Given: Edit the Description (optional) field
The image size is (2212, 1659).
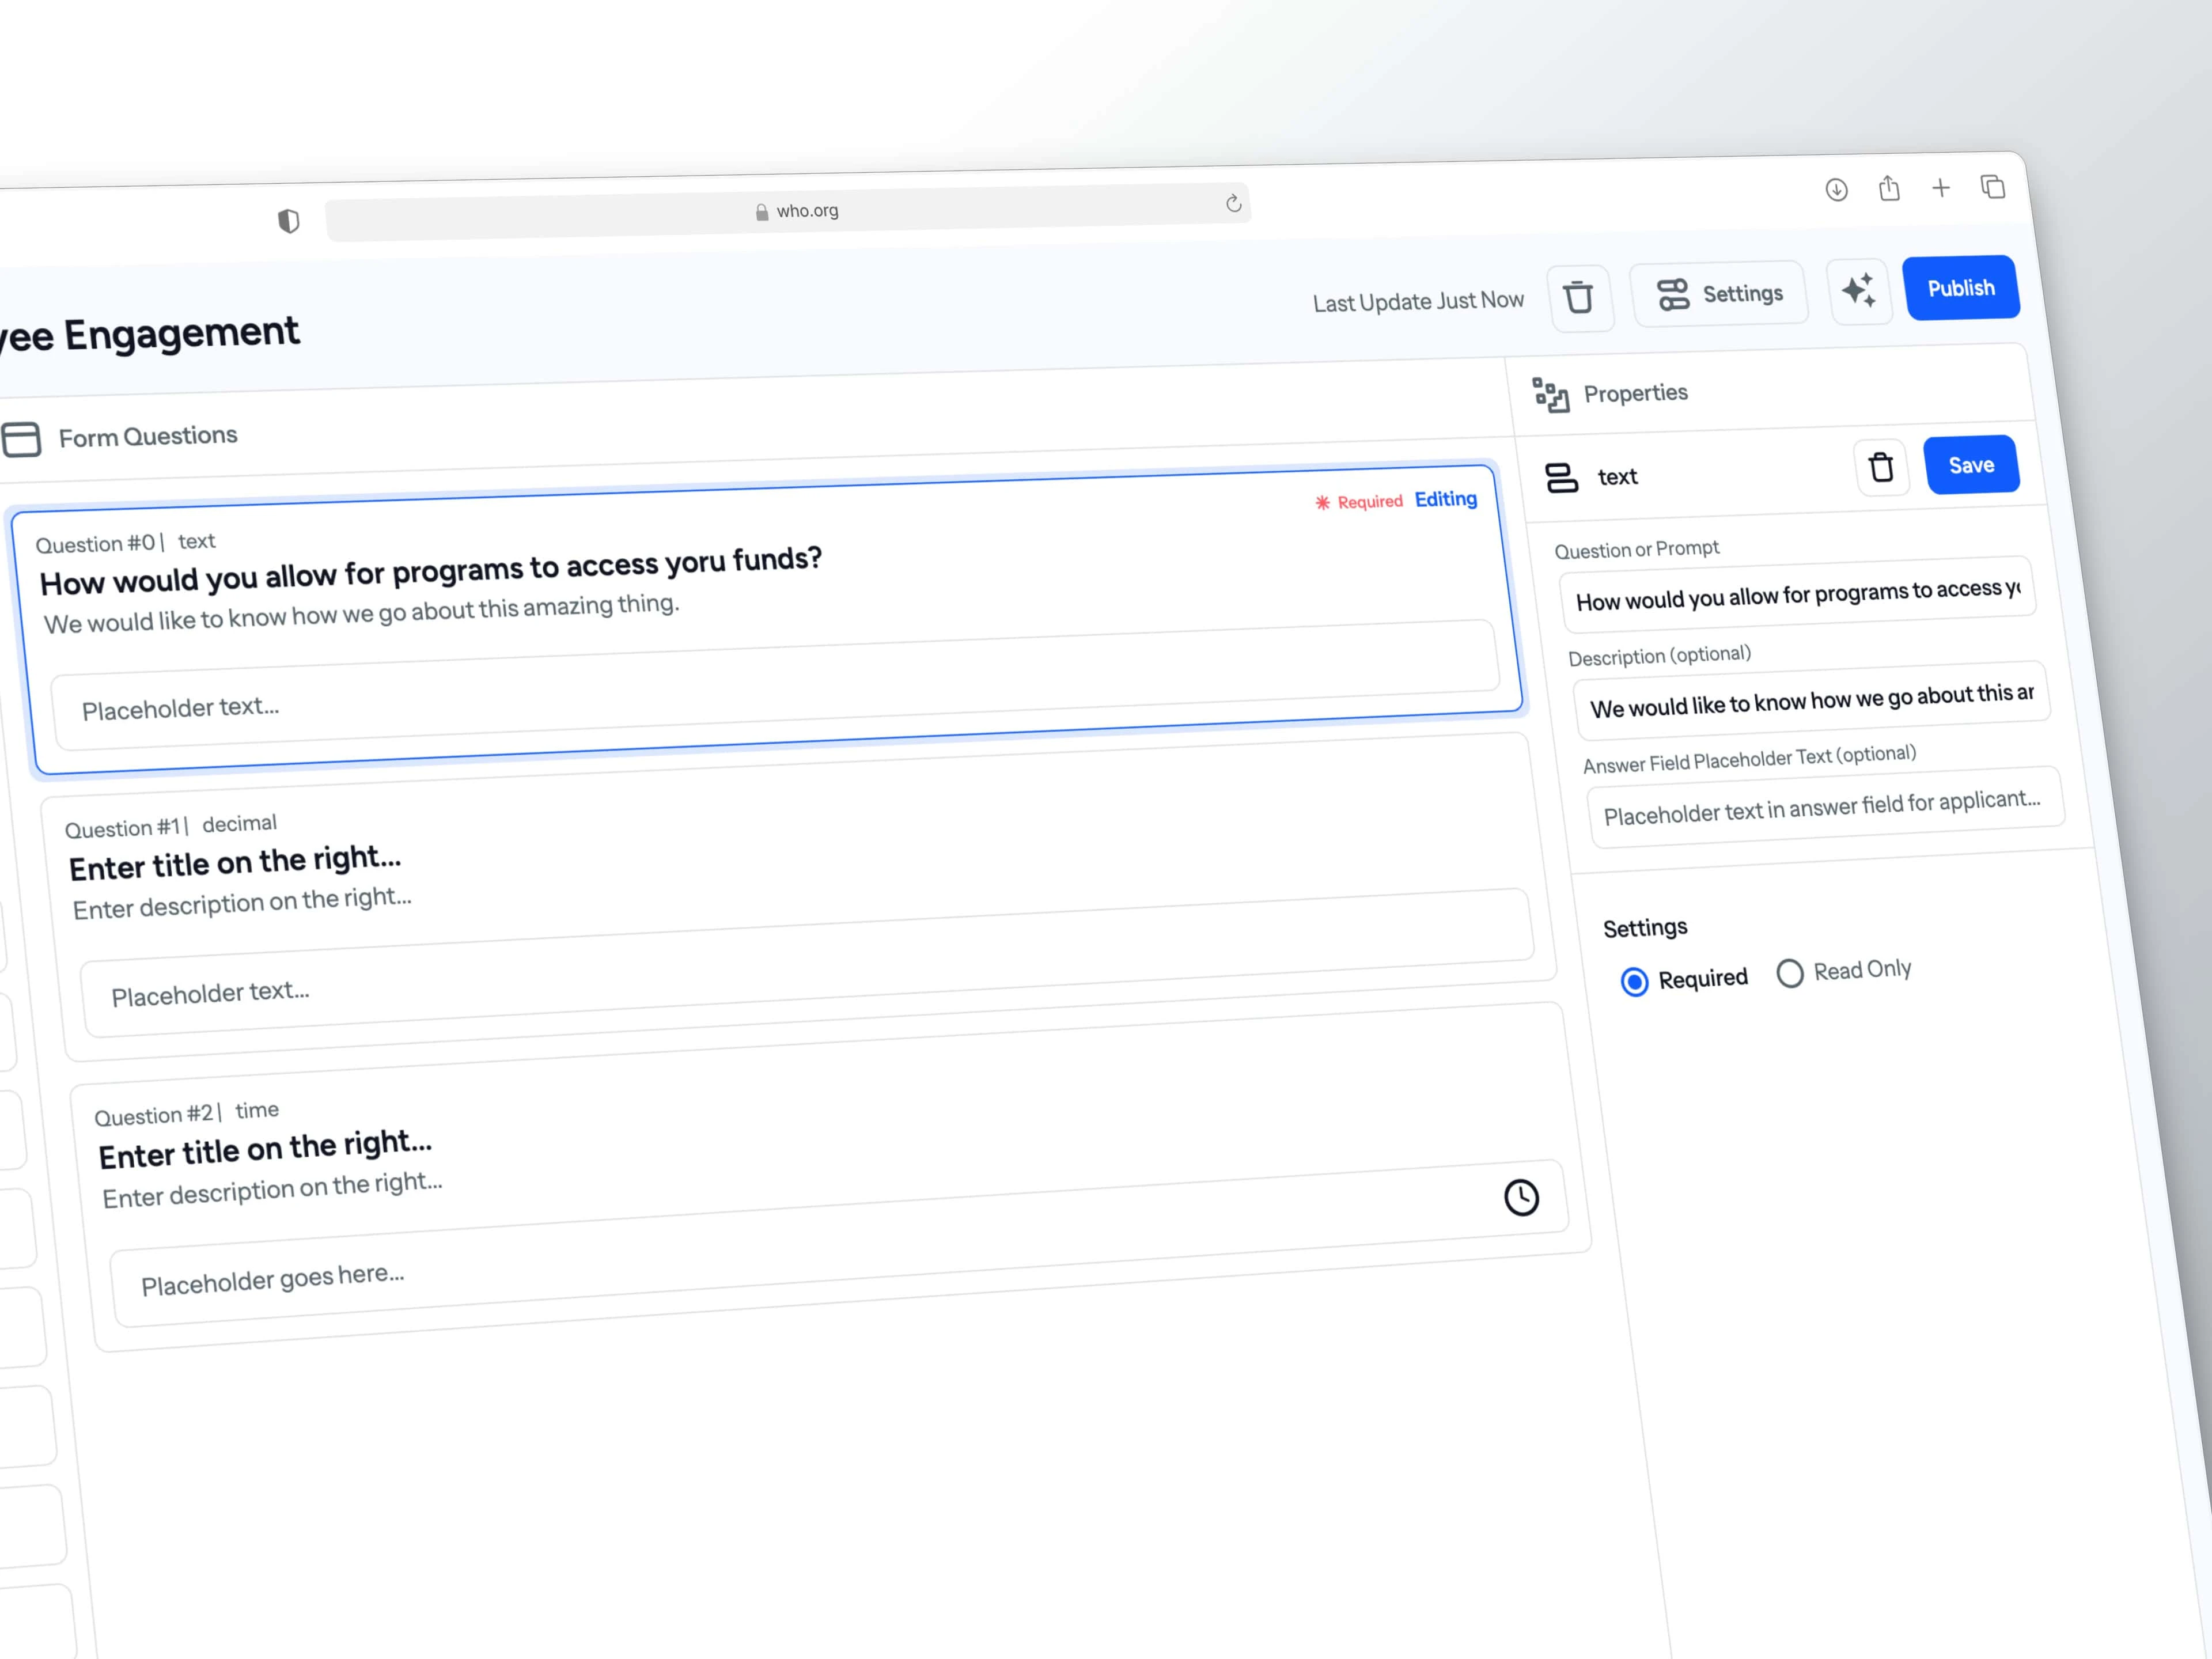Looking at the screenshot, I should pyautogui.click(x=1811, y=700).
